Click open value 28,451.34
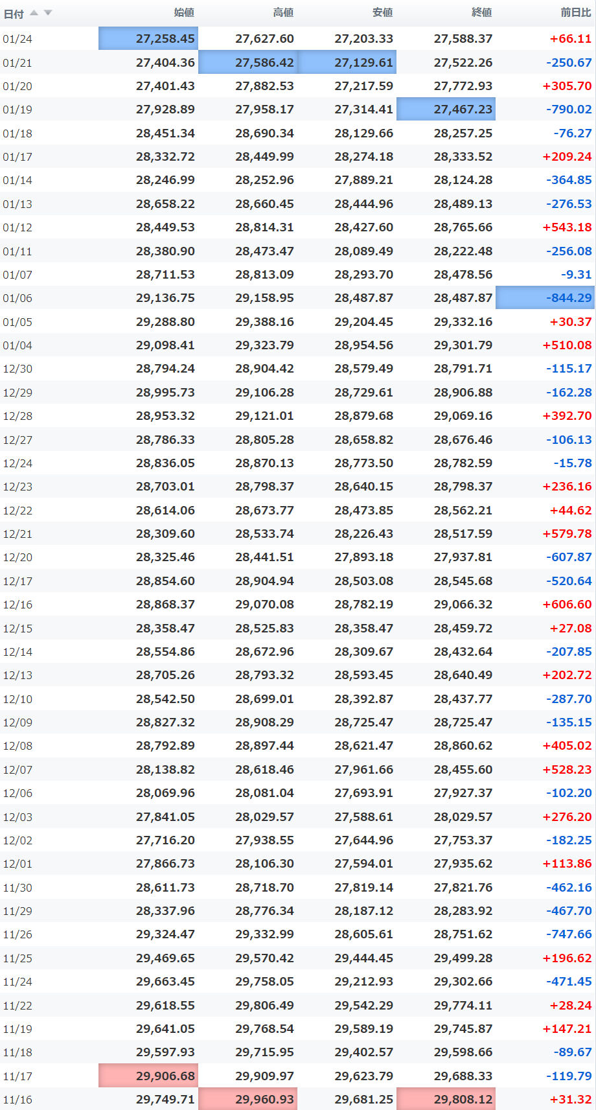Viewport: 596px width, 1110px height. pos(165,133)
